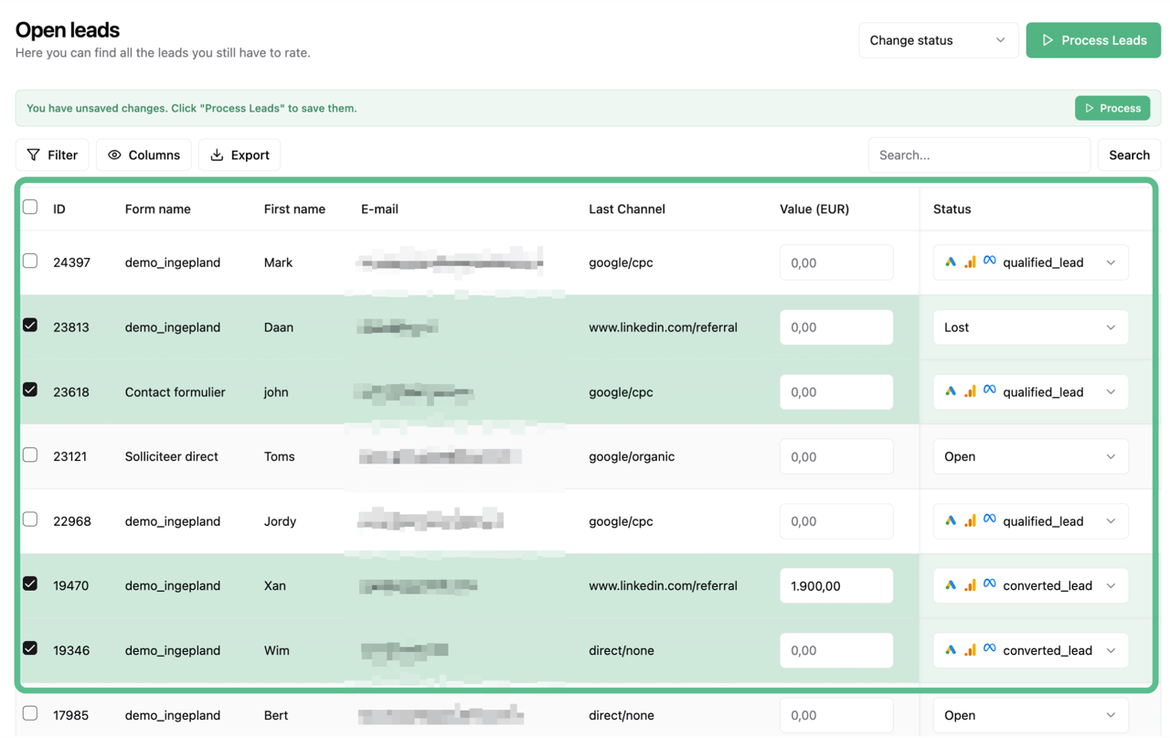This screenshot has width=1170, height=738.
Task: Click the First name column header
Action: coord(294,209)
